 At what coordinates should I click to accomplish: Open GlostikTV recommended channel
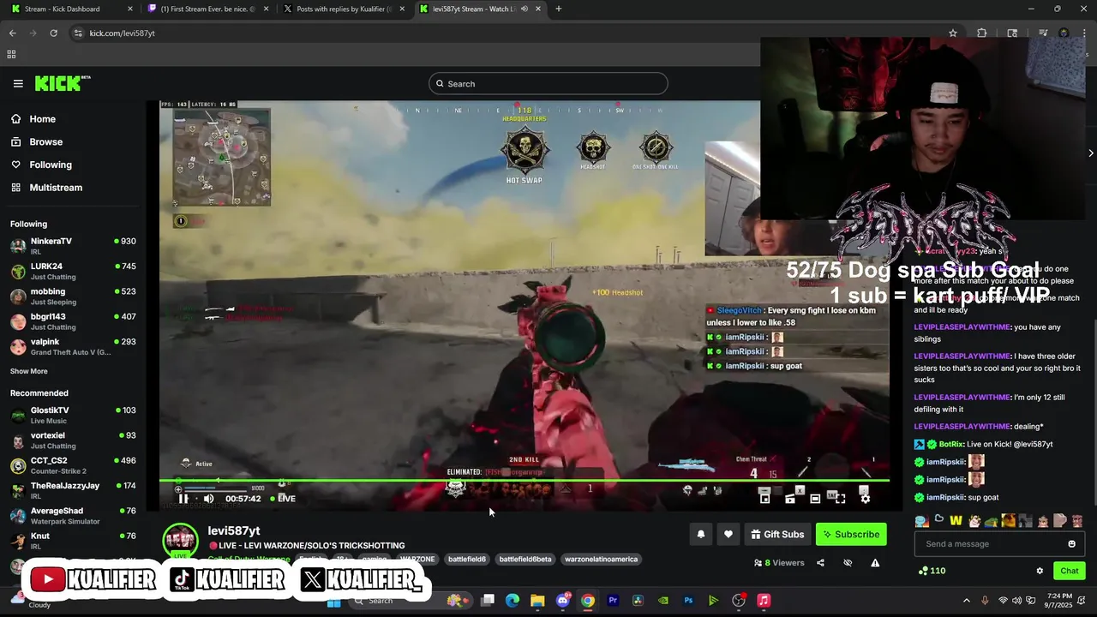pyautogui.click(x=73, y=415)
